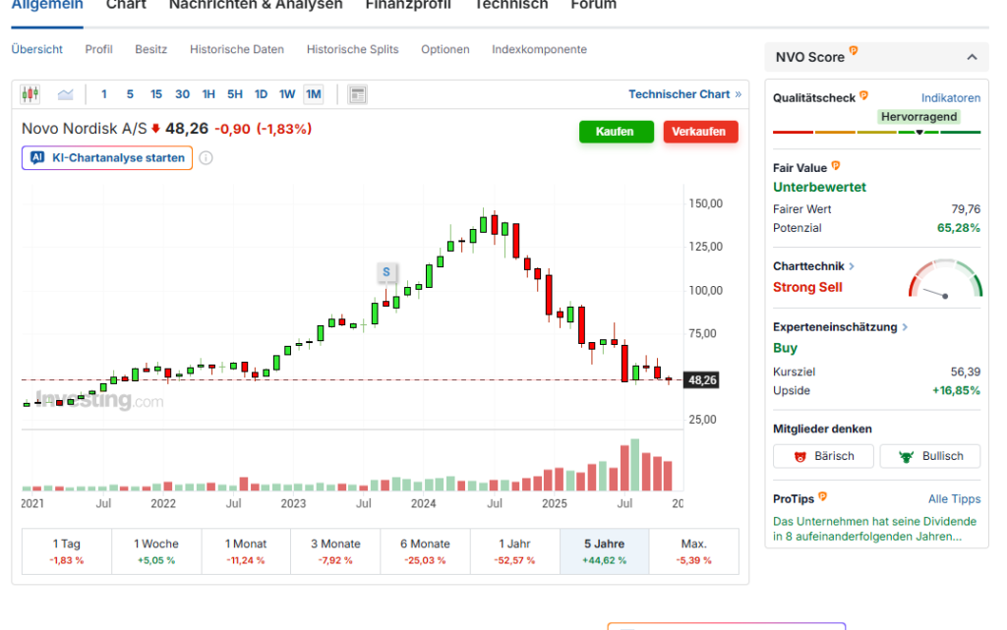1007x630 pixels.
Task: Click the green Kaufen button
Action: point(616,132)
